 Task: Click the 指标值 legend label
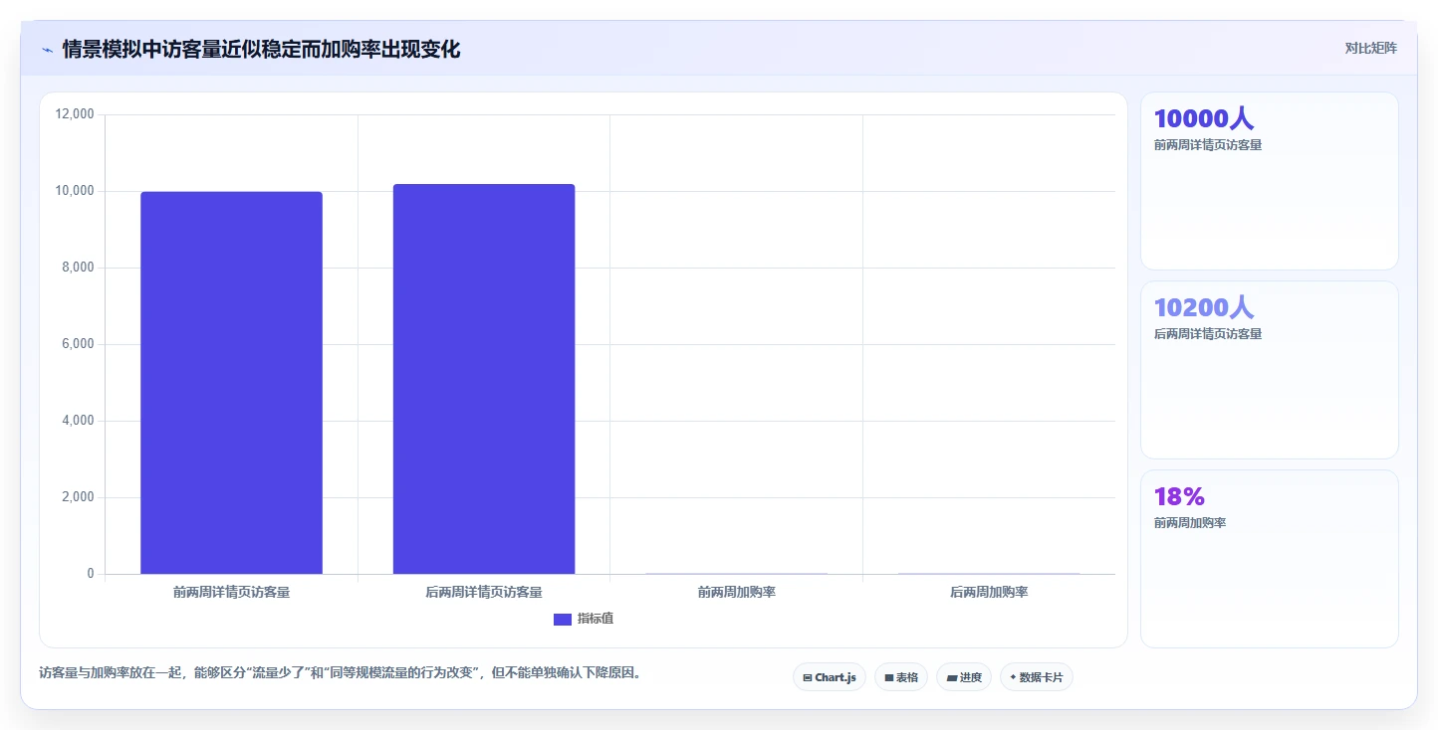596,619
